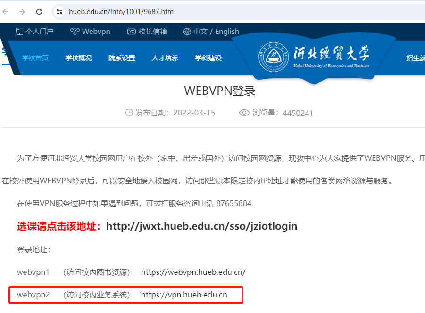Screen dimensions: 425x313
Task: Go to 学校首页 menu item
Action: (x=35, y=58)
